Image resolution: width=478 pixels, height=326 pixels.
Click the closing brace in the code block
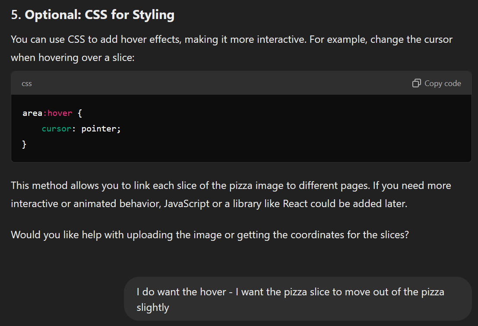[x=25, y=144]
